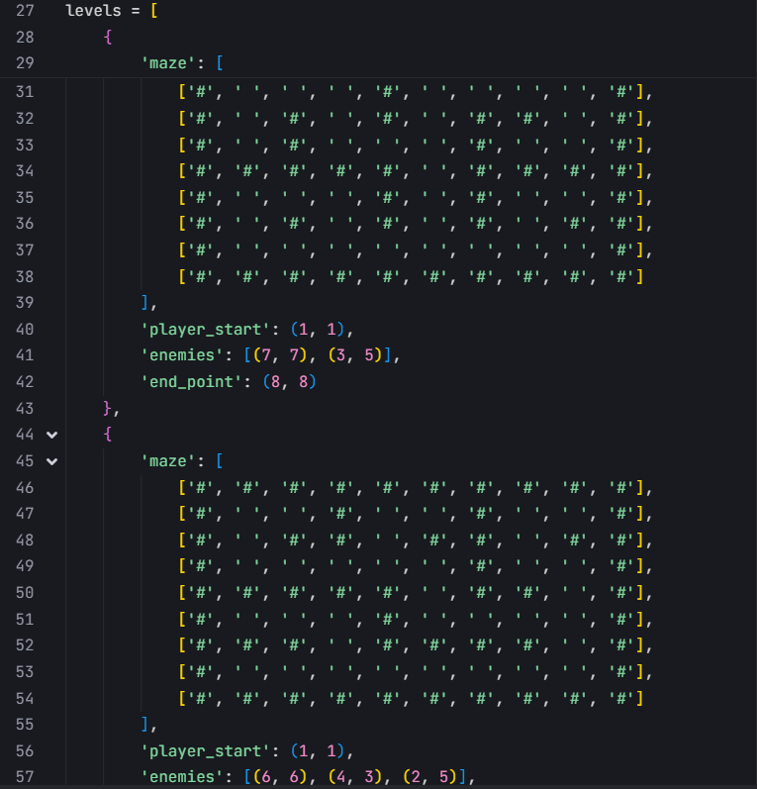Click the closing bracket on line 39
757x789 pixels.
(x=145, y=302)
